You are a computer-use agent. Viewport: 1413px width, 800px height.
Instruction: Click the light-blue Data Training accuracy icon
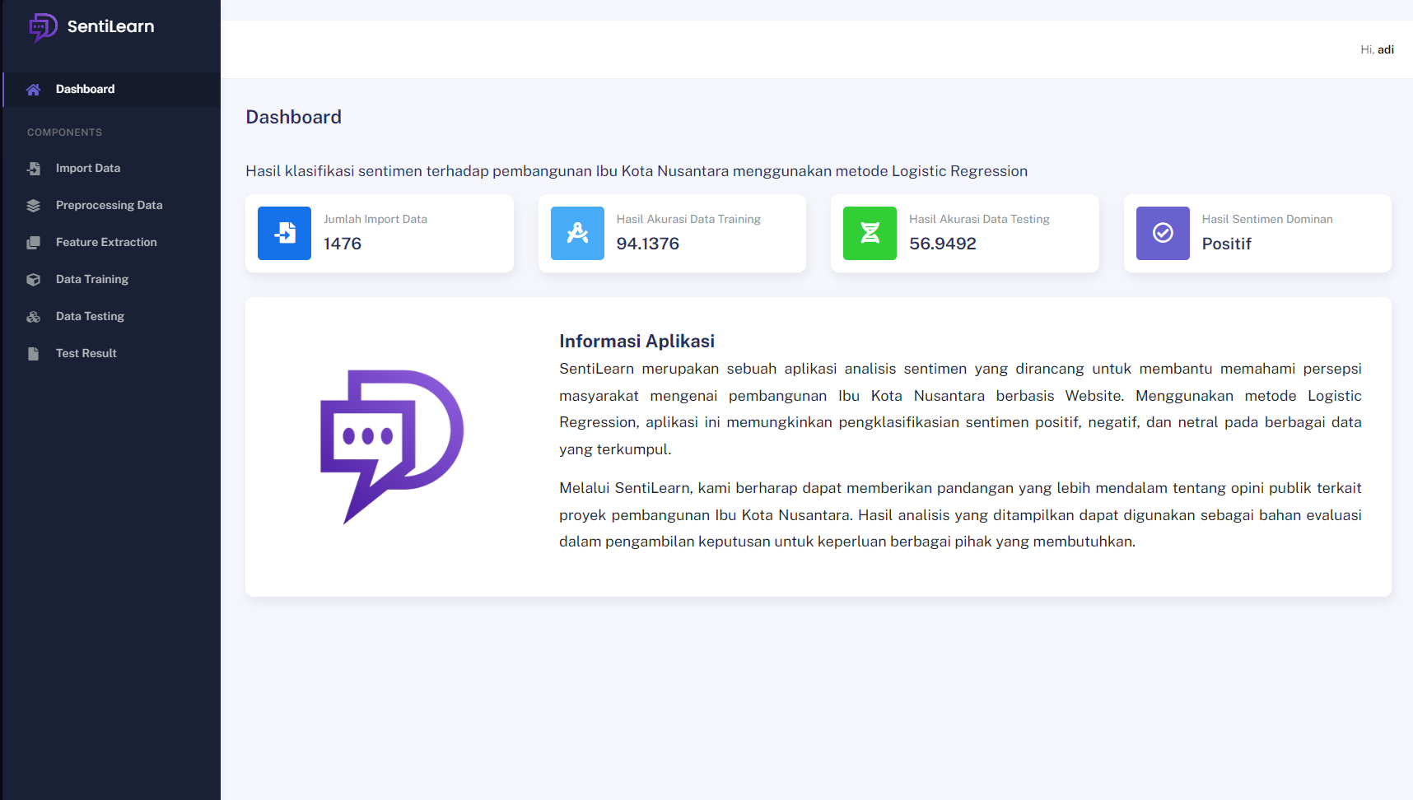tap(577, 233)
